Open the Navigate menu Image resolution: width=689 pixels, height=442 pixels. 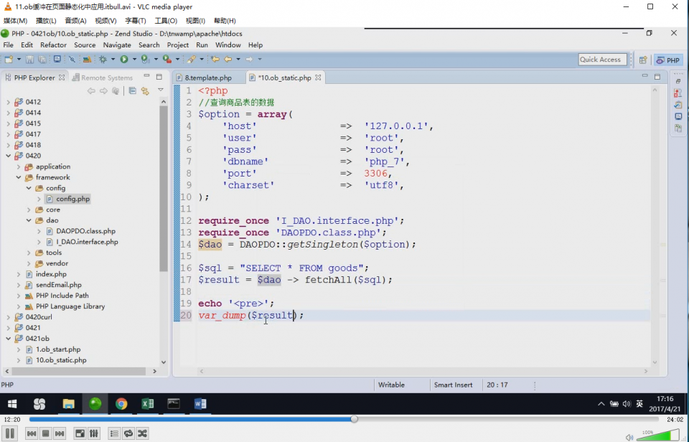click(x=117, y=44)
